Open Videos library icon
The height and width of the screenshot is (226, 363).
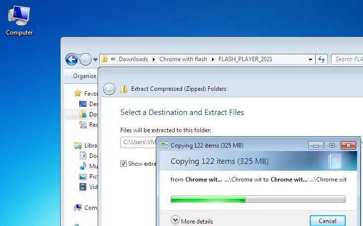coord(83,187)
